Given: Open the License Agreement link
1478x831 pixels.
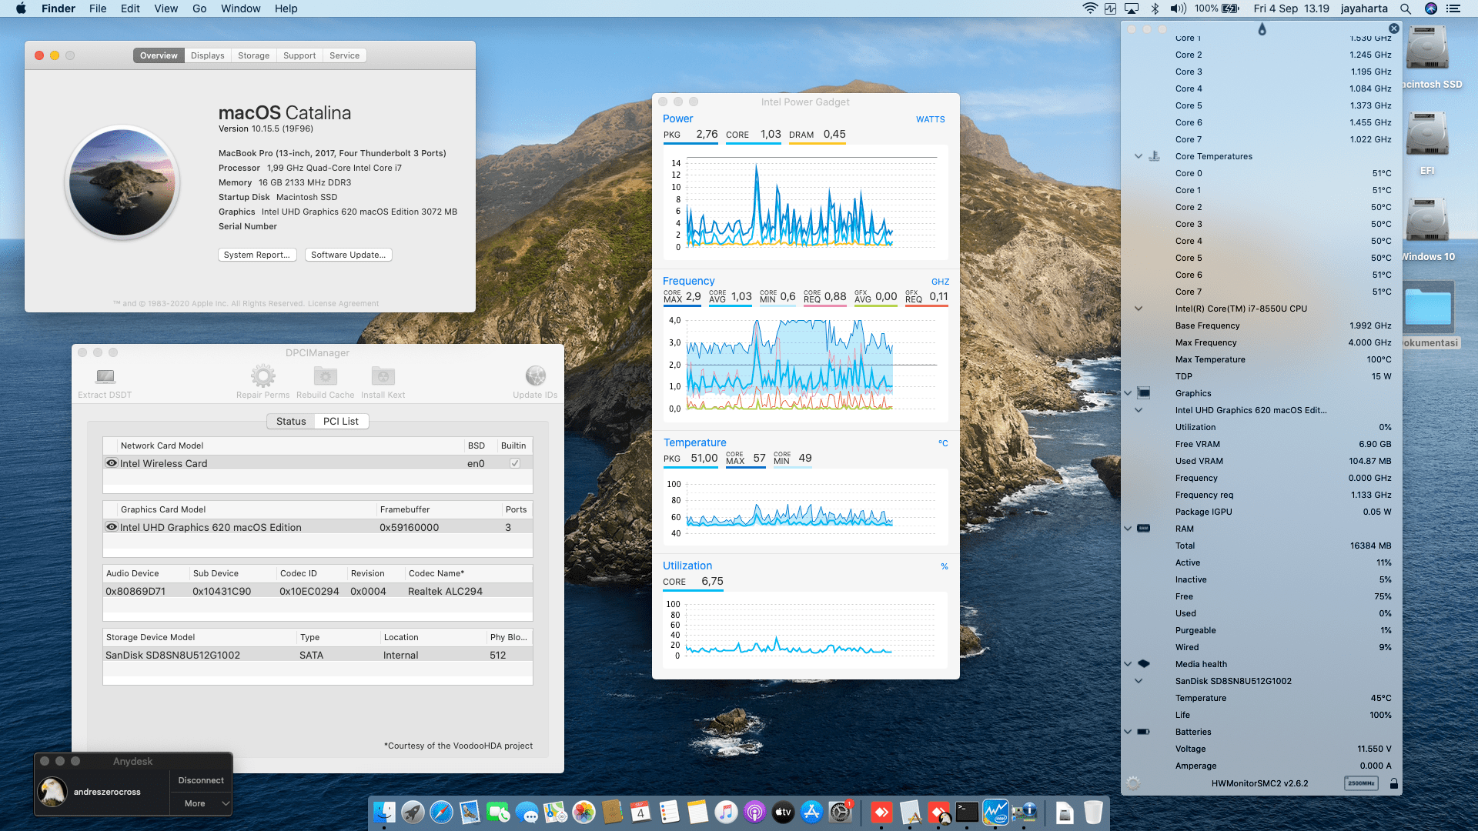Looking at the screenshot, I should (x=343, y=303).
